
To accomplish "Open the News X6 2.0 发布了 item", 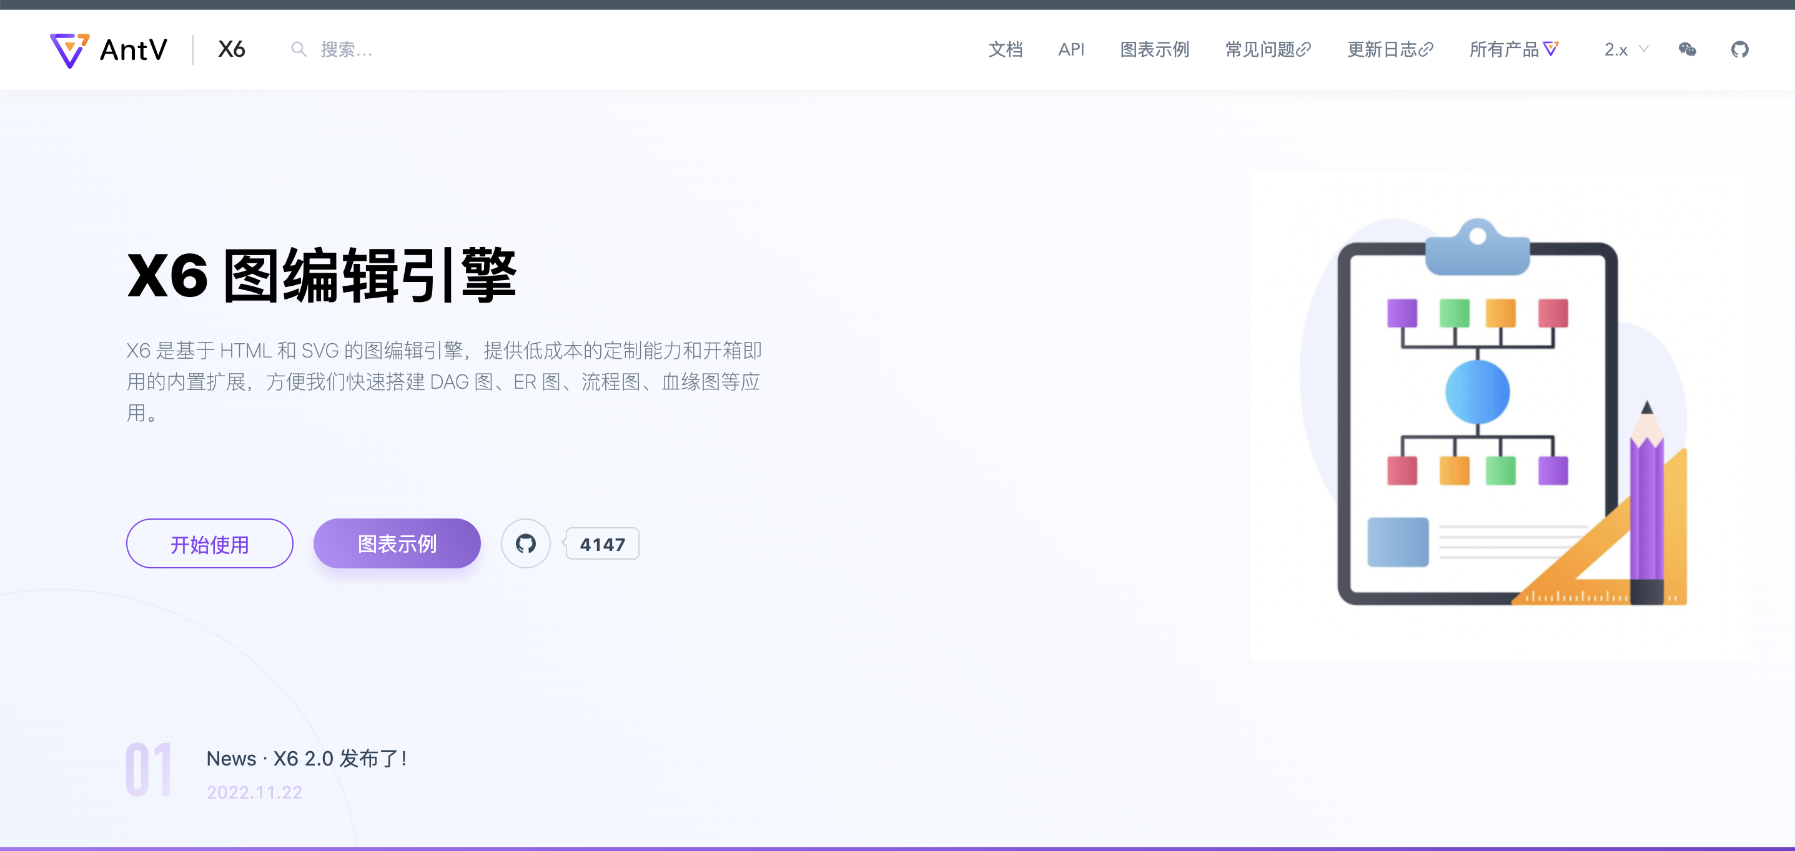I will click(x=307, y=759).
